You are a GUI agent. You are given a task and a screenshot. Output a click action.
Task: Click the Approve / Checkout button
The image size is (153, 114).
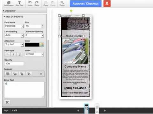point(86,3)
